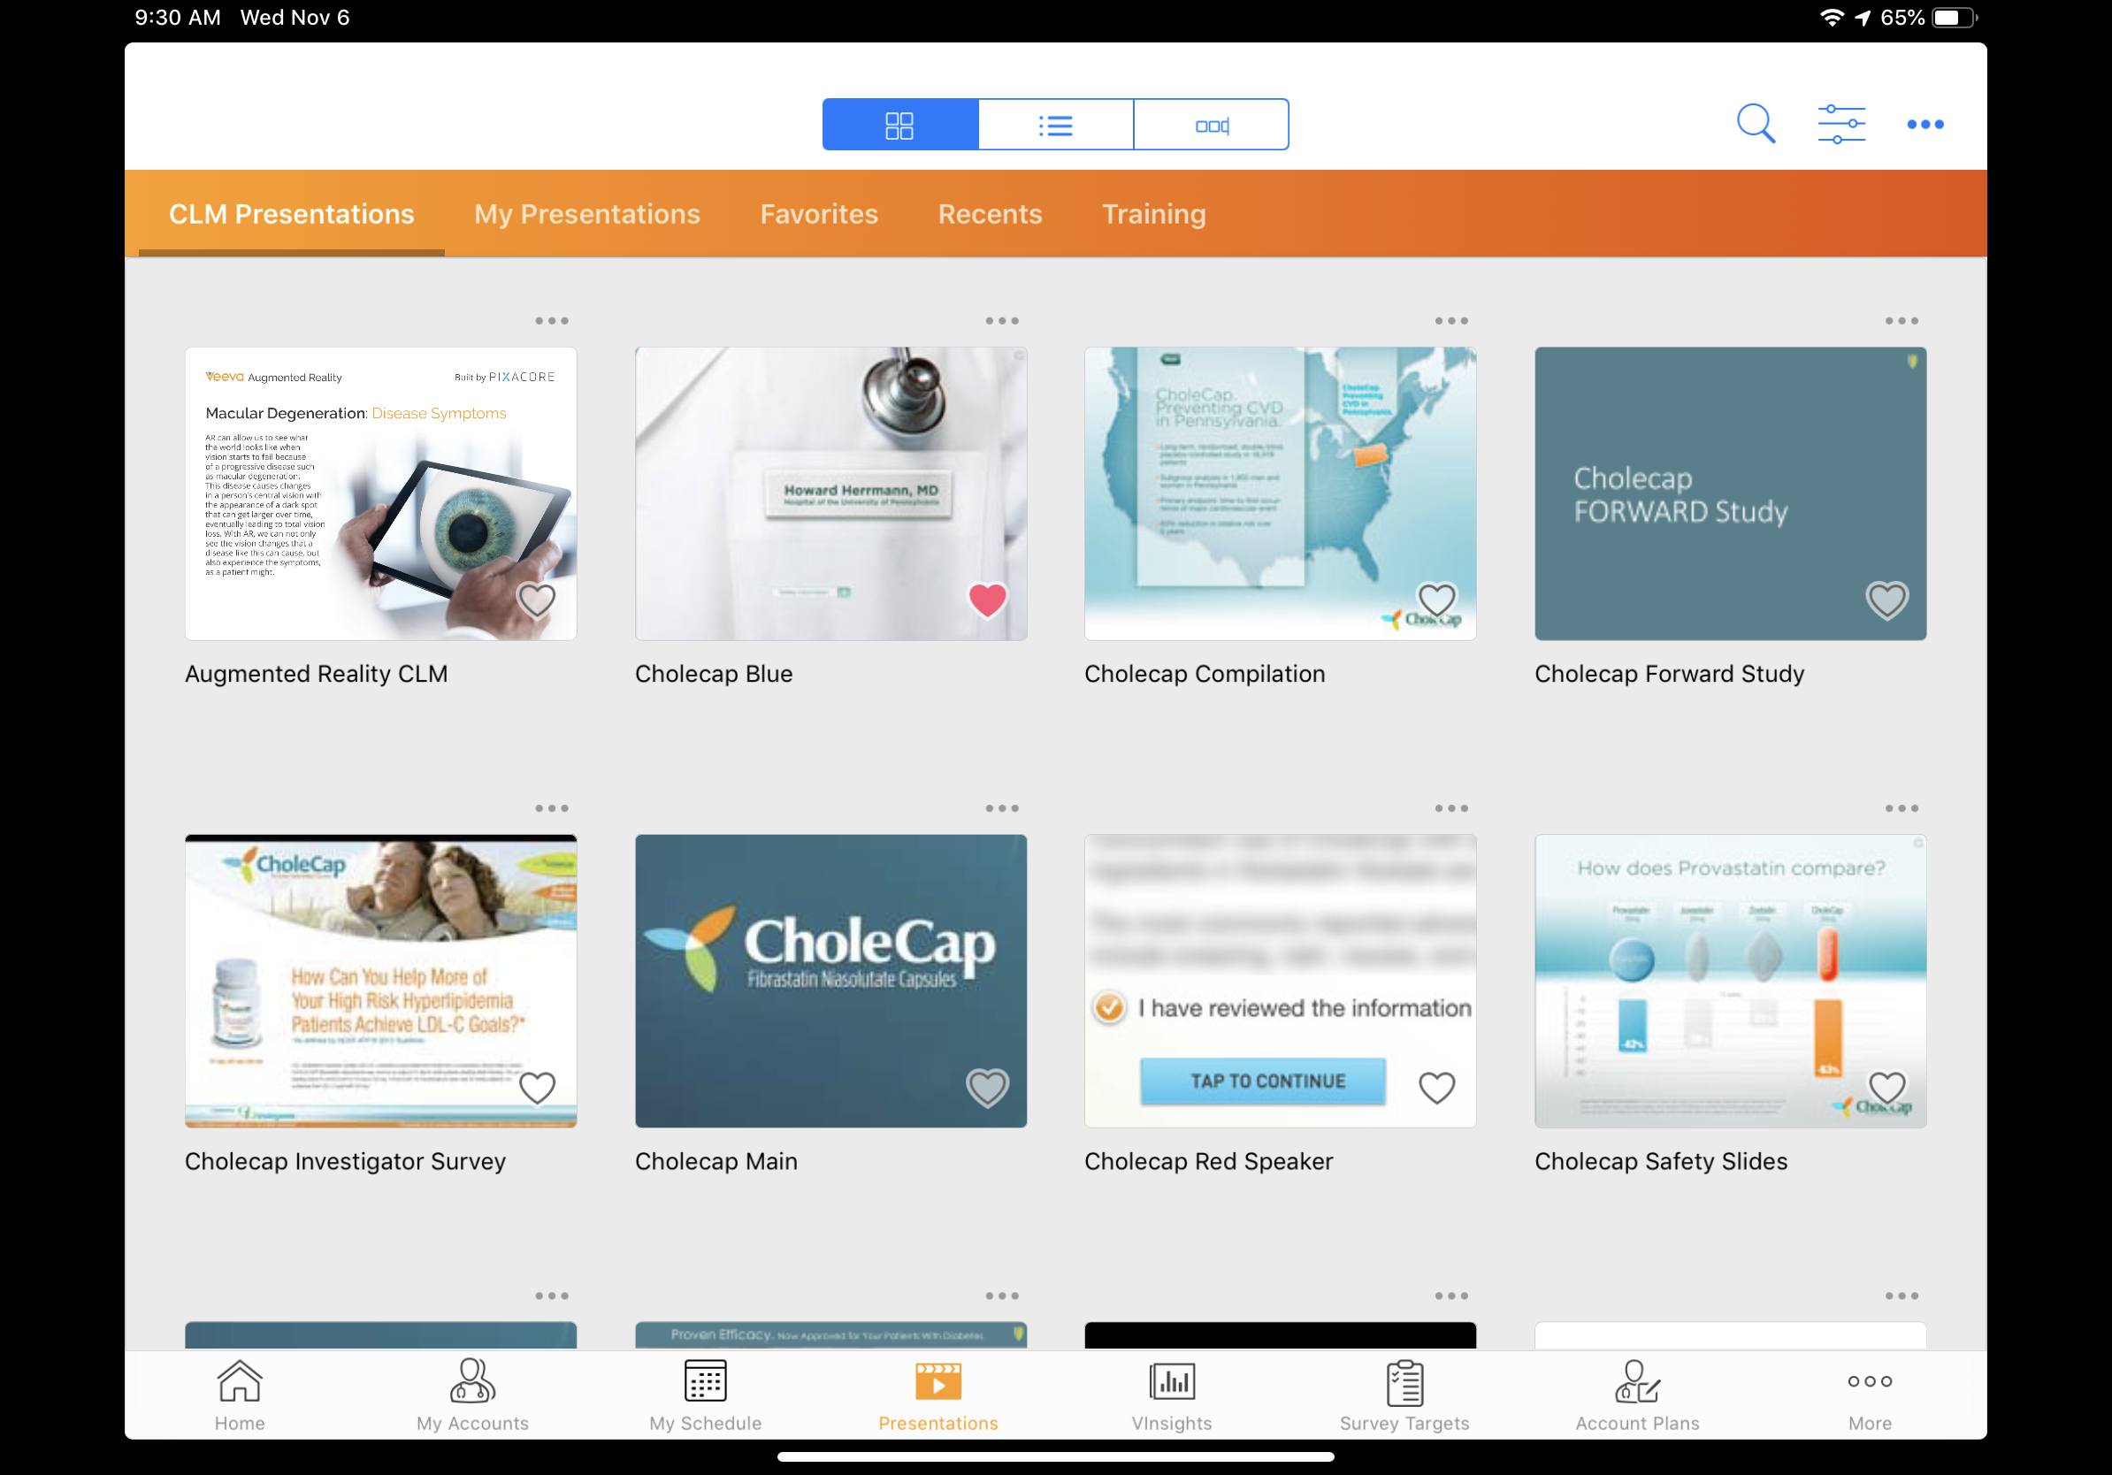Image resolution: width=2112 pixels, height=1475 pixels.
Task: Go to Home in bottom bar
Action: point(239,1395)
